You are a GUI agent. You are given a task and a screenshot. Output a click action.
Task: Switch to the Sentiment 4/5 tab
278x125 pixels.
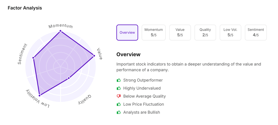coord(256,33)
